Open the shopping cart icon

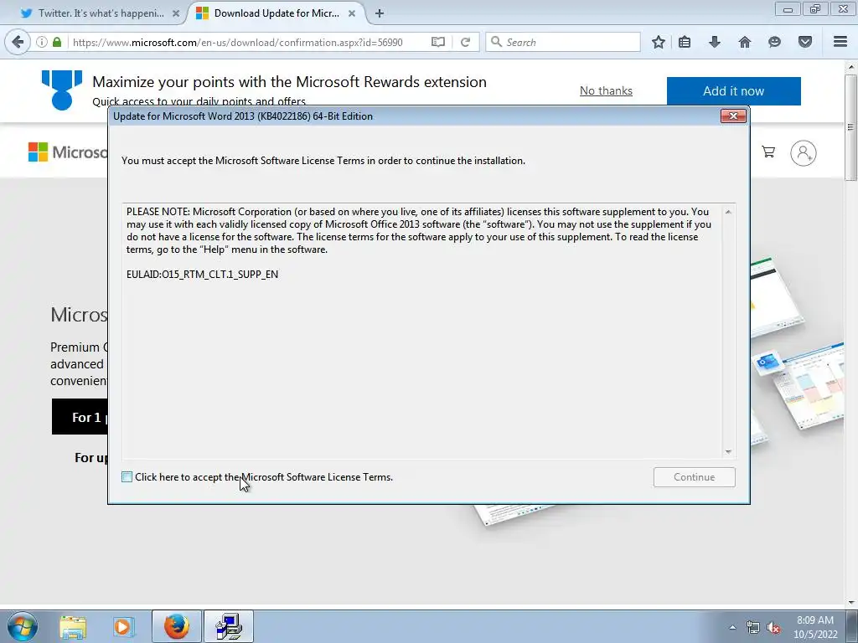768,152
